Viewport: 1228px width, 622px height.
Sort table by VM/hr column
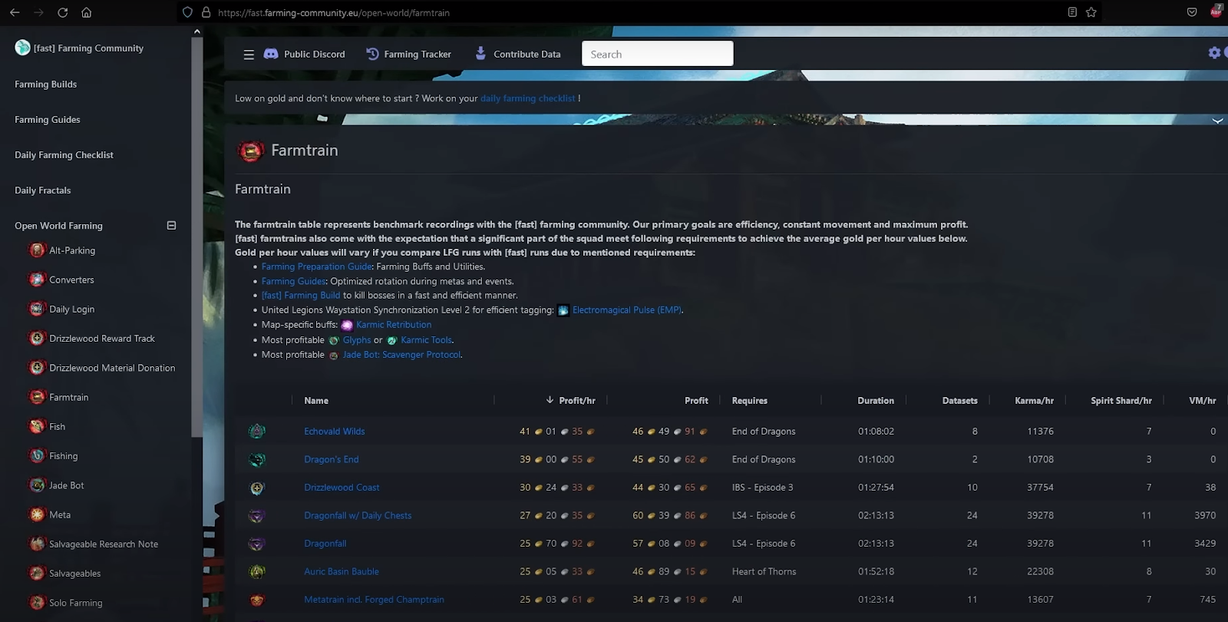1203,400
